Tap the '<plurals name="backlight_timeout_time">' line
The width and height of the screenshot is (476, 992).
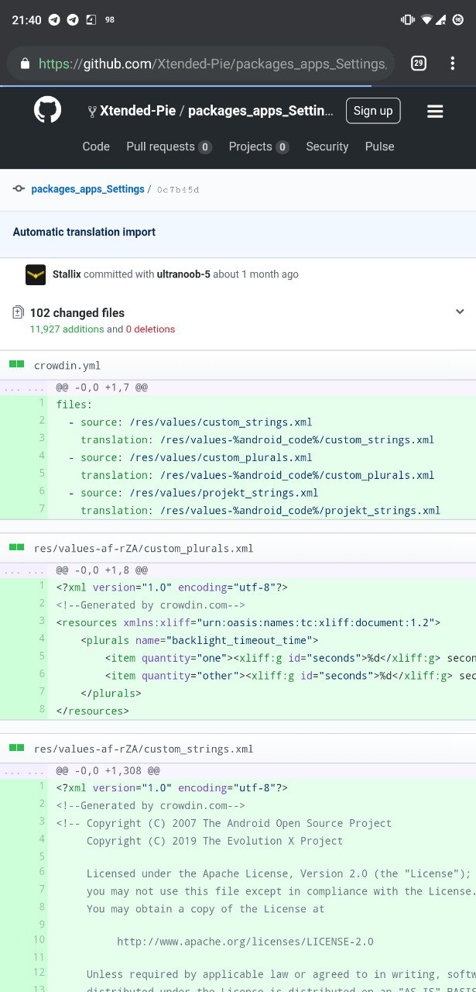tap(200, 639)
